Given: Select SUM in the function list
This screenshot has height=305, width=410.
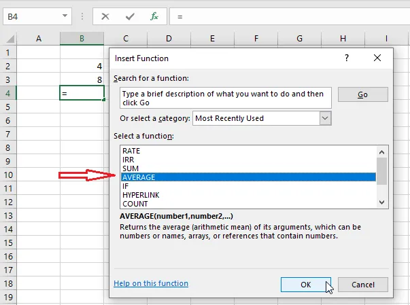Looking at the screenshot, I should pos(248,168).
